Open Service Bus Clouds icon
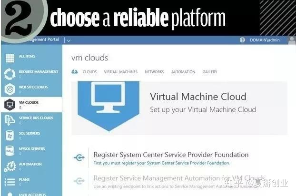 point(10,120)
